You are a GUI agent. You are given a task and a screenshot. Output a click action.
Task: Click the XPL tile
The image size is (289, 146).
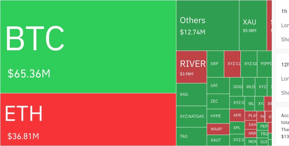pyautogui.click(x=237, y=128)
